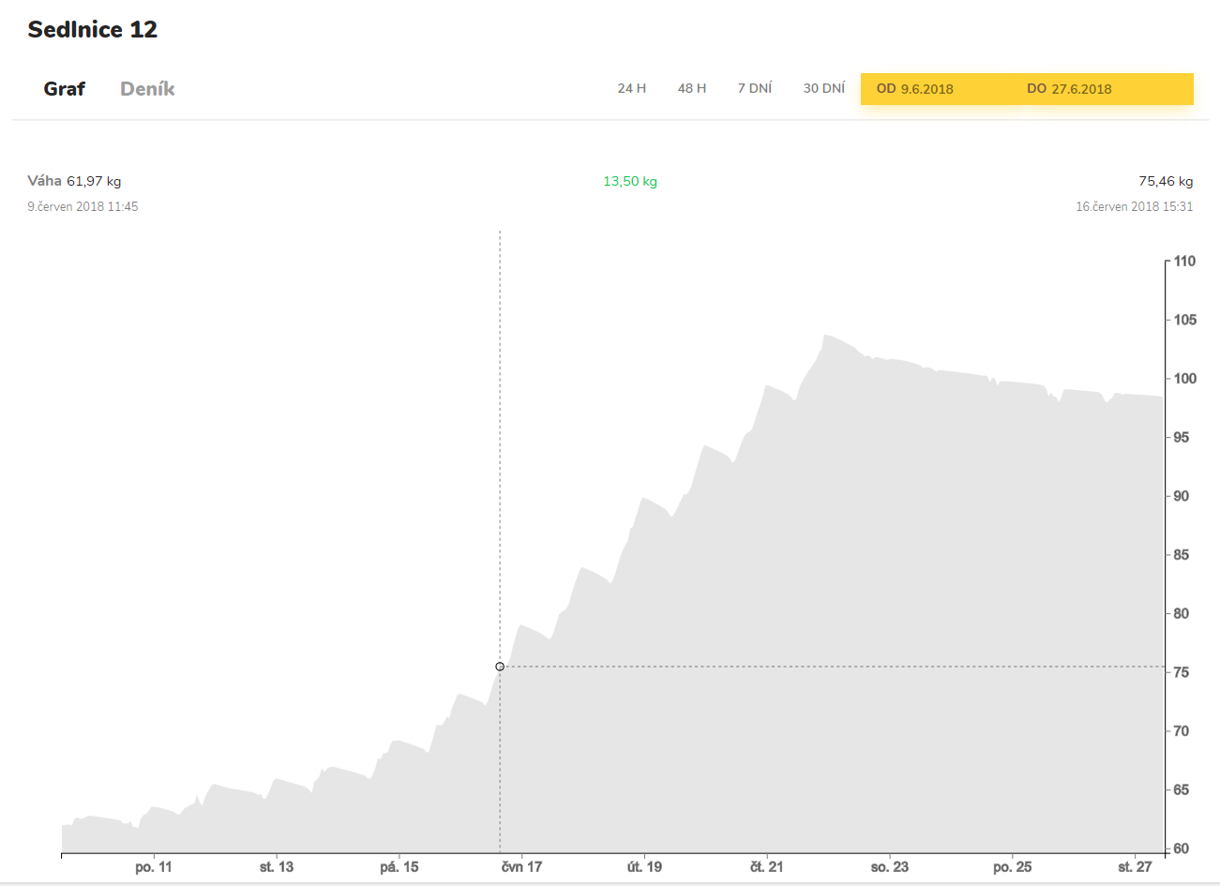Click the 80 weight axis label

click(x=1182, y=614)
